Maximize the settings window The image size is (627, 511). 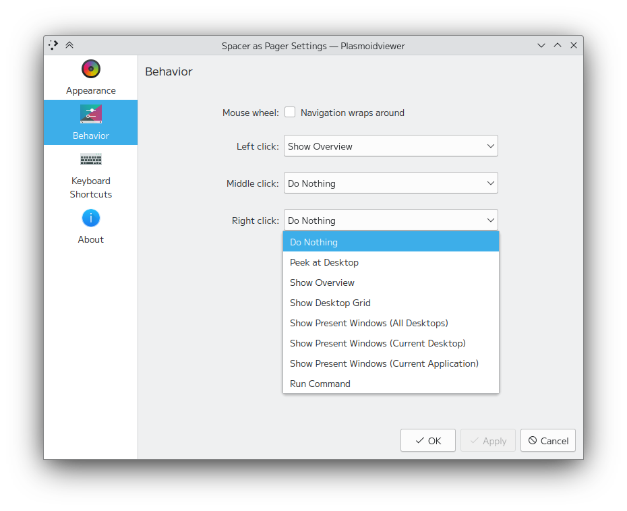558,46
